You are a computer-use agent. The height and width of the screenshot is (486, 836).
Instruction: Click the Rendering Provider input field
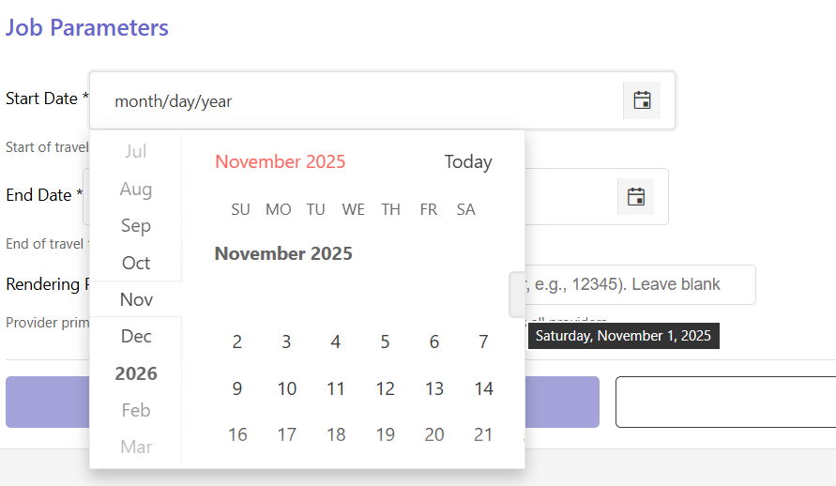tap(638, 284)
